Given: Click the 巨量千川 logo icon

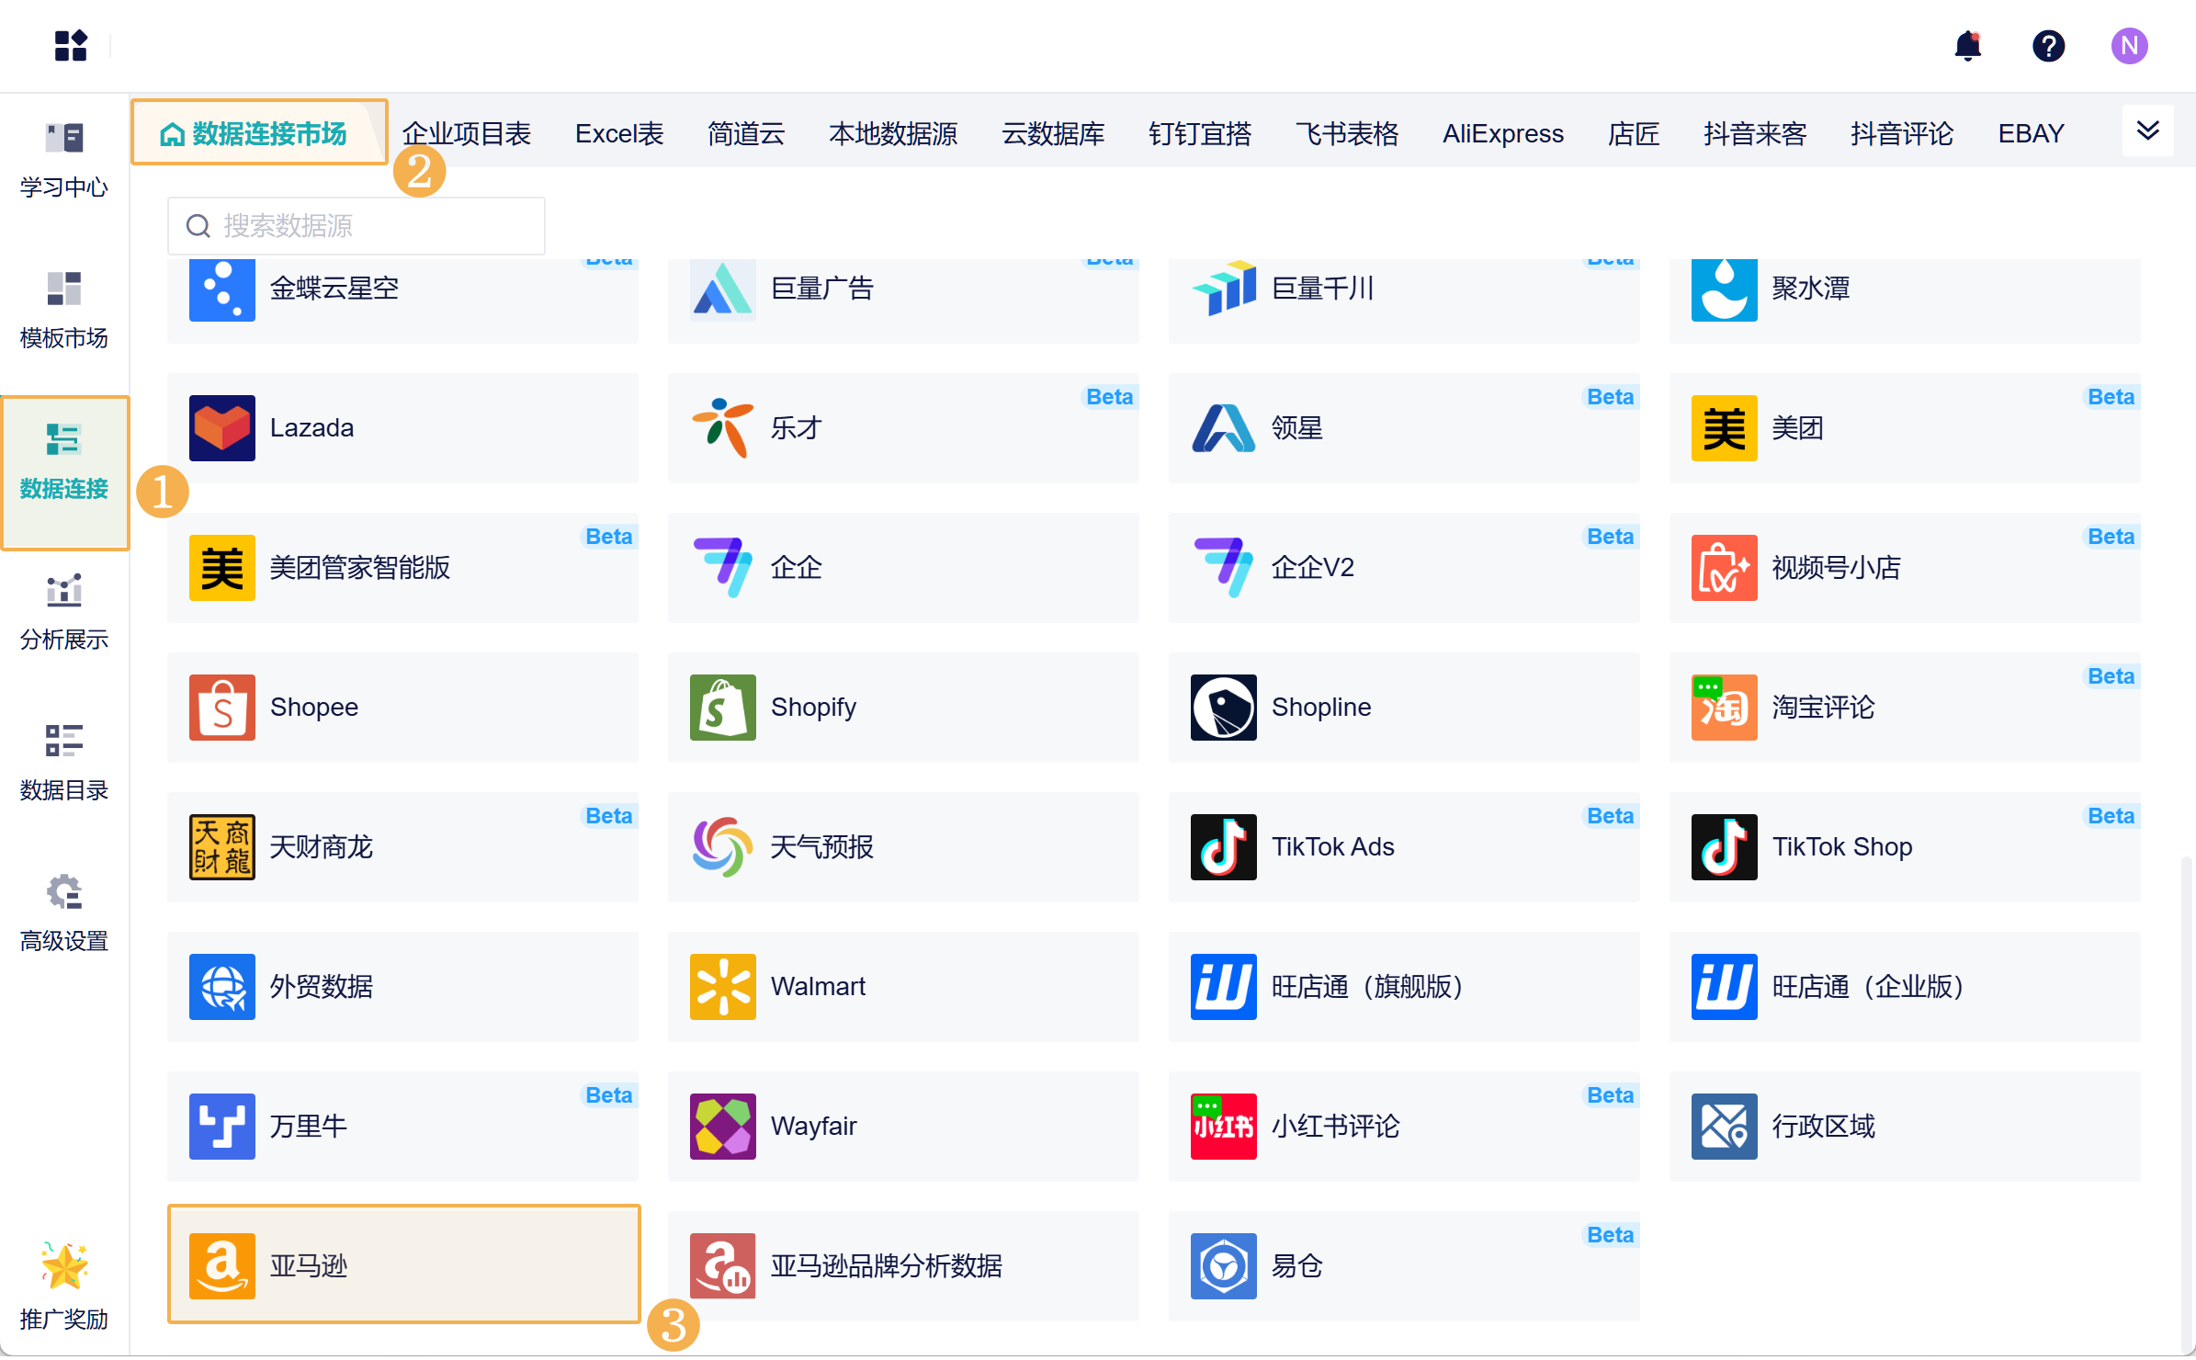Looking at the screenshot, I should (x=1224, y=289).
